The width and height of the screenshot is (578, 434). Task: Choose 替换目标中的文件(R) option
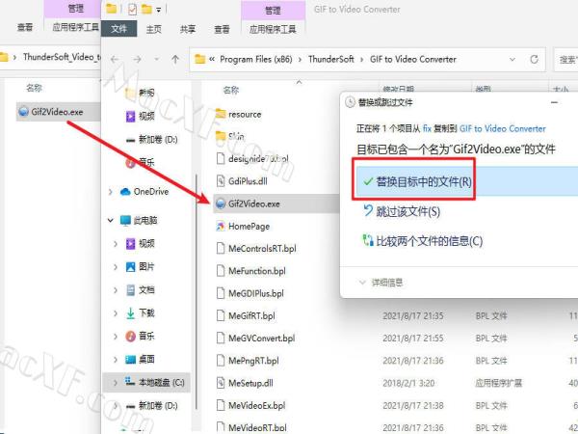pos(415,180)
